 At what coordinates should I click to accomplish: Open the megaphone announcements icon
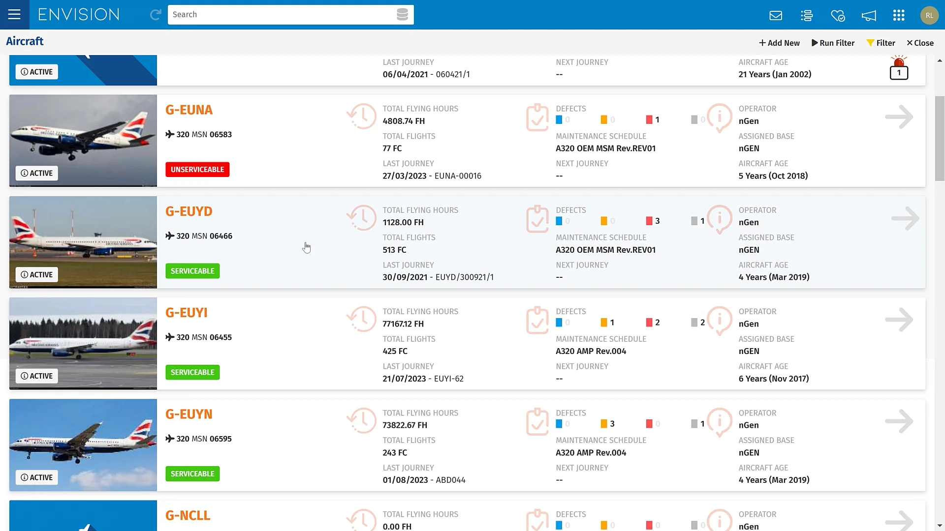(x=869, y=15)
